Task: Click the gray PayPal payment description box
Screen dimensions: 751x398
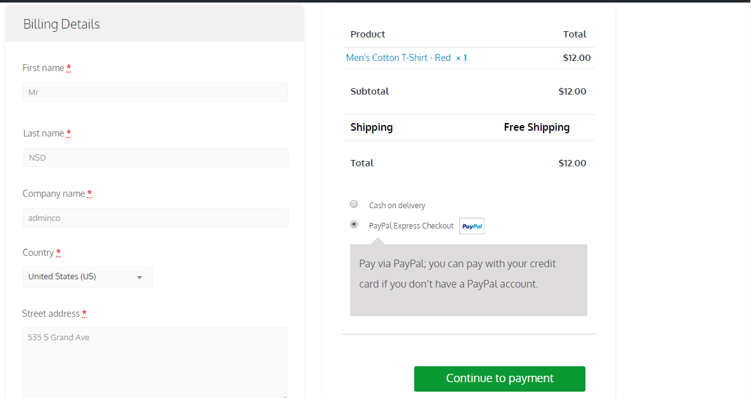Action: [x=469, y=280]
